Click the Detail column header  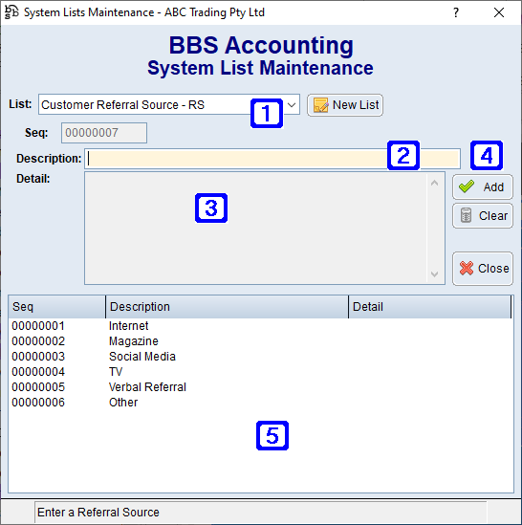(x=430, y=307)
